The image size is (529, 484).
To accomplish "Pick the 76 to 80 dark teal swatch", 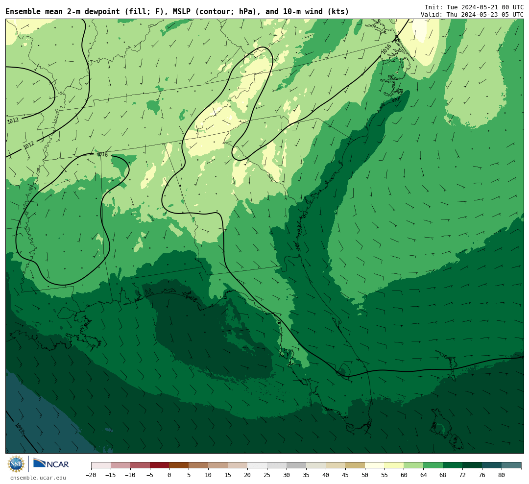I will click(x=492, y=465).
